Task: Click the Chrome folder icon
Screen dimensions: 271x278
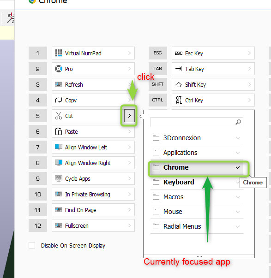Action: tap(156, 167)
